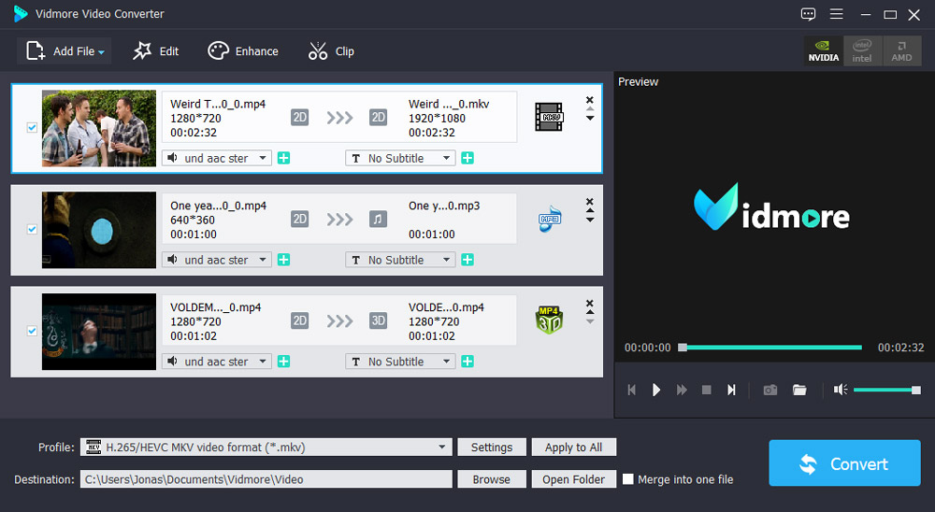Select the One yea...0_0.mp4 video thumbnail
The width and height of the screenshot is (935, 512).
click(99, 230)
